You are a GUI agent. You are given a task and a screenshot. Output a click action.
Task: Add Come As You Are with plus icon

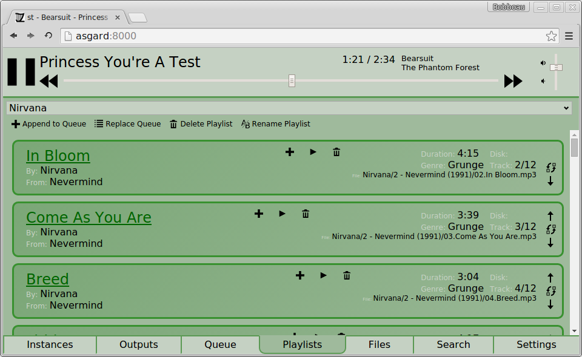pos(259,214)
